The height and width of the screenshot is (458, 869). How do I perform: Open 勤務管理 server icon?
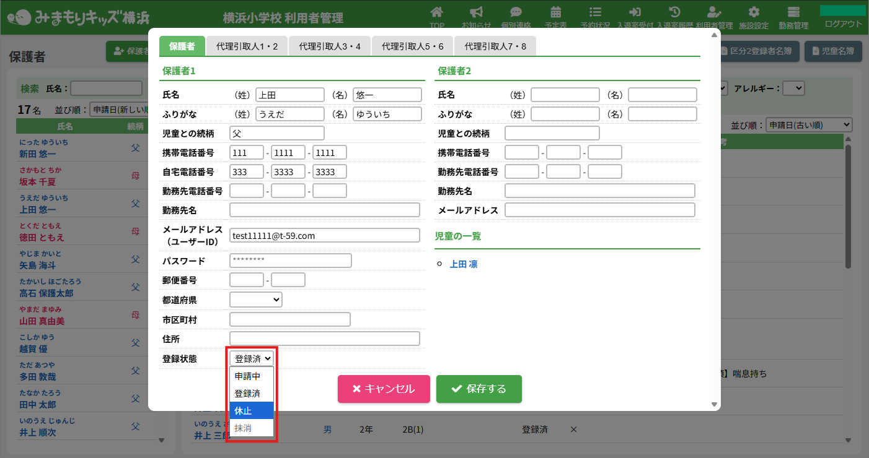[793, 12]
